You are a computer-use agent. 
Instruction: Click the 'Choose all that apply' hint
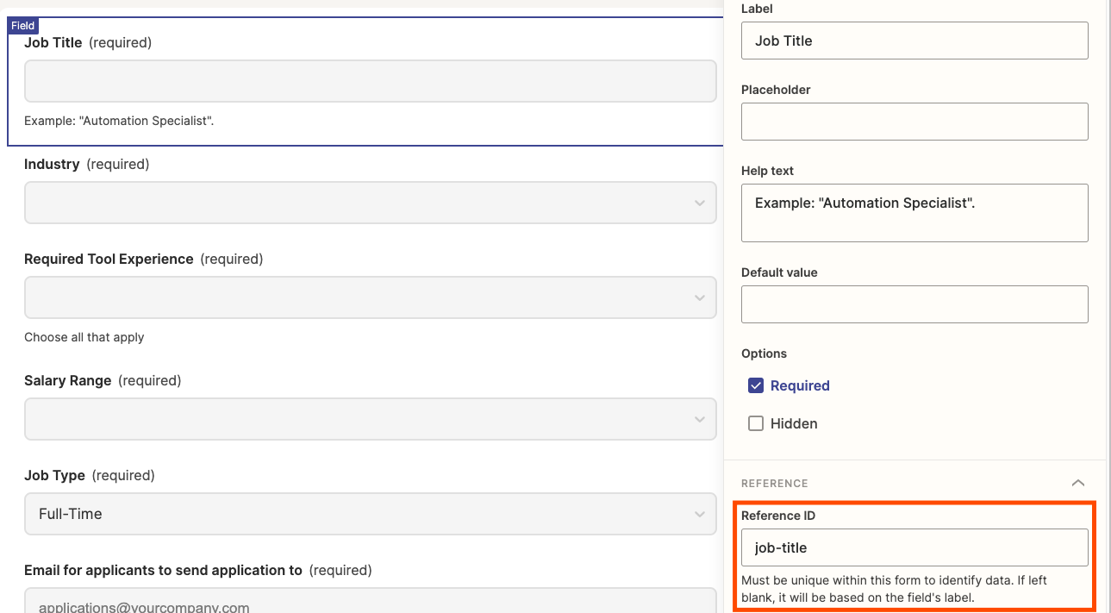coord(84,337)
